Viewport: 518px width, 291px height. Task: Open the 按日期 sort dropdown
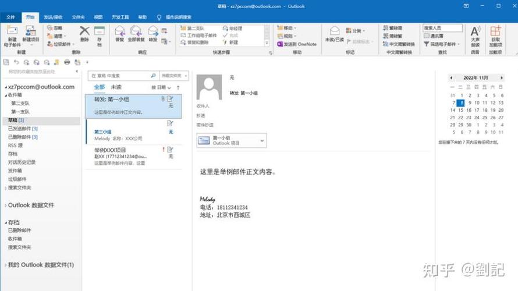[x=161, y=87]
